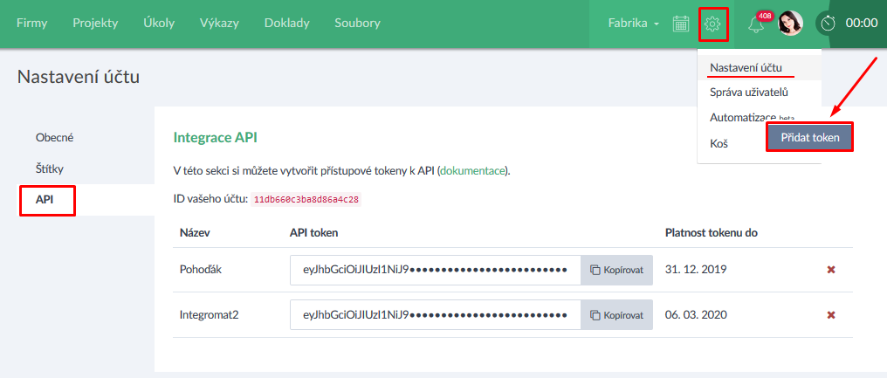Copy the Pohoďák API token
The width and height of the screenshot is (887, 378).
pyautogui.click(x=617, y=270)
